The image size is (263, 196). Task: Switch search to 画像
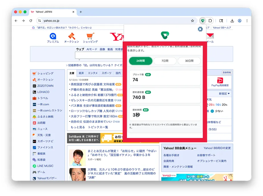tap(102, 49)
